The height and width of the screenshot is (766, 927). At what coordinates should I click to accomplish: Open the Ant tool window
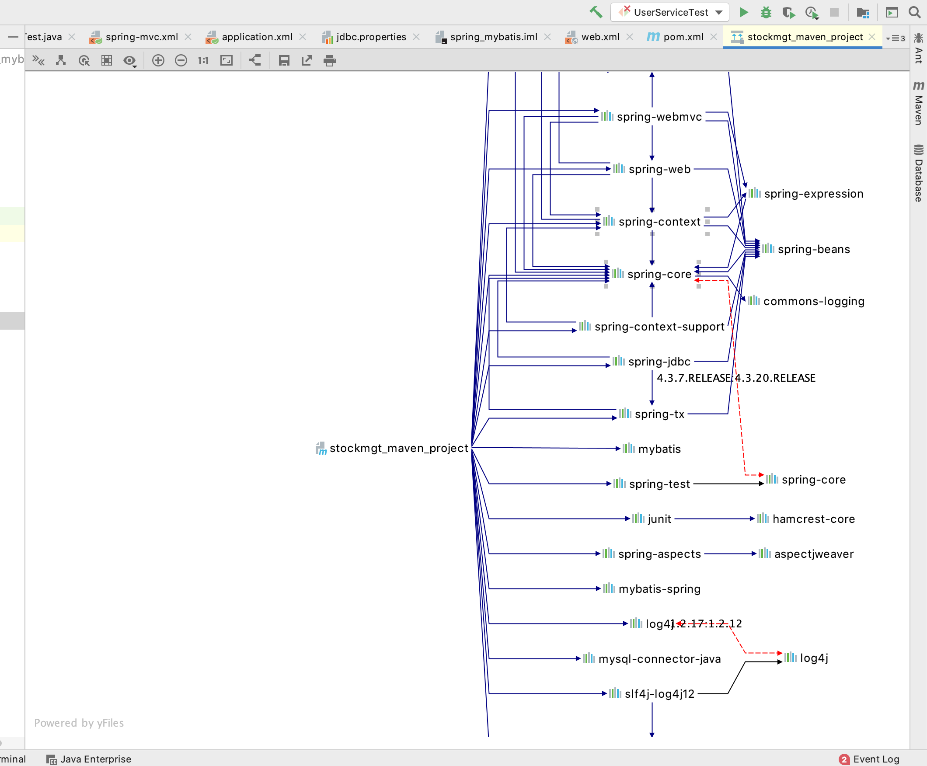tap(919, 48)
